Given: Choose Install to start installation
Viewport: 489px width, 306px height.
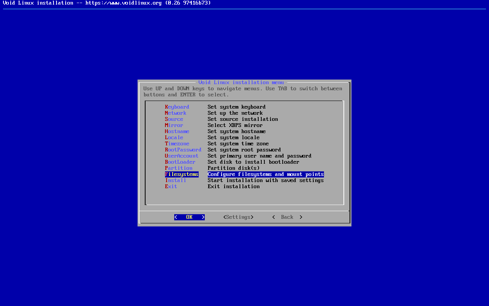Looking at the screenshot, I should [176, 181].
